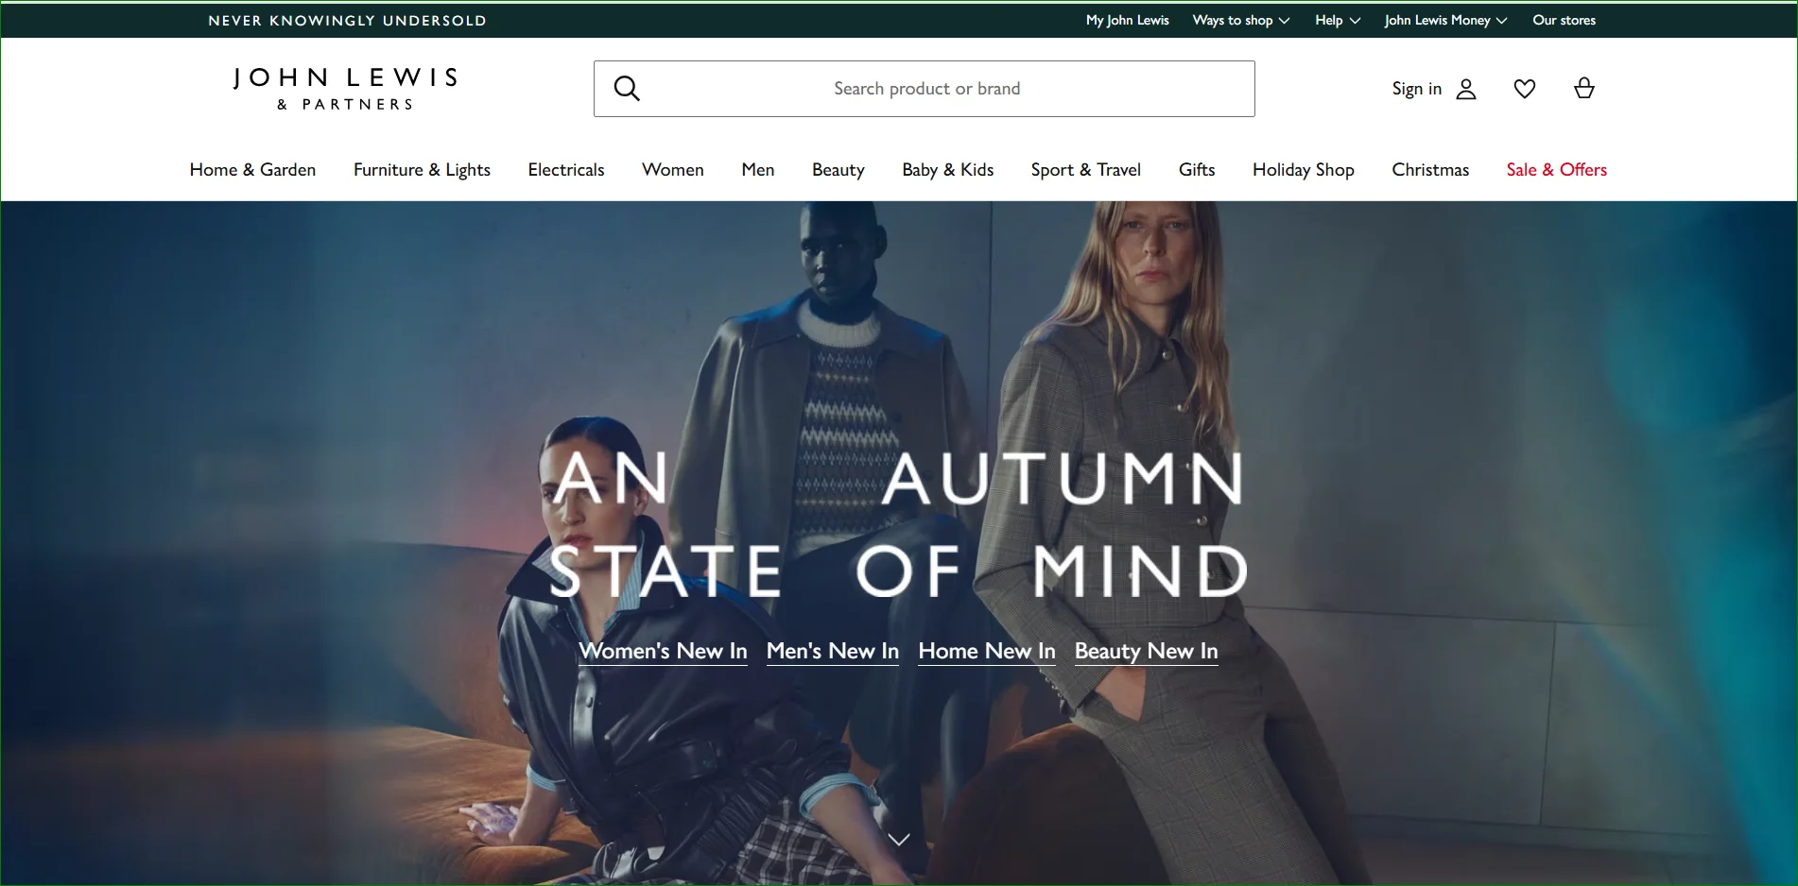Image resolution: width=1798 pixels, height=886 pixels.
Task: Click the My John Lewis link
Action: (1127, 20)
